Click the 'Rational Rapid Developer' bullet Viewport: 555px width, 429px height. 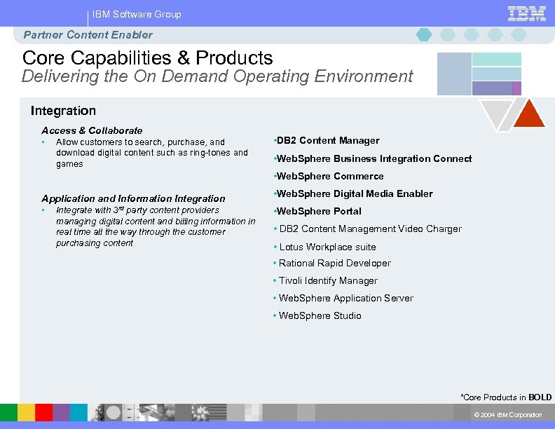tap(332, 263)
